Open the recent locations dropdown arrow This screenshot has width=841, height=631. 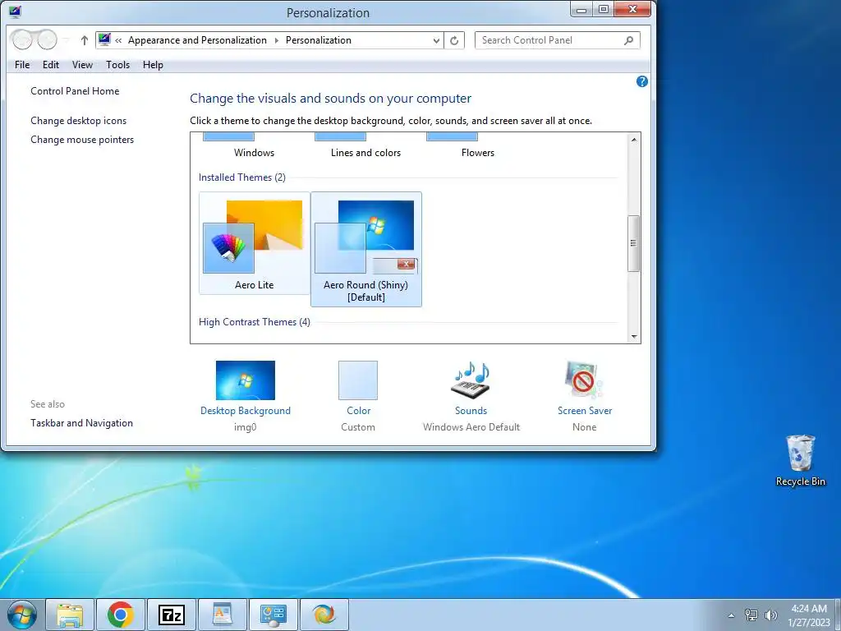pos(67,40)
